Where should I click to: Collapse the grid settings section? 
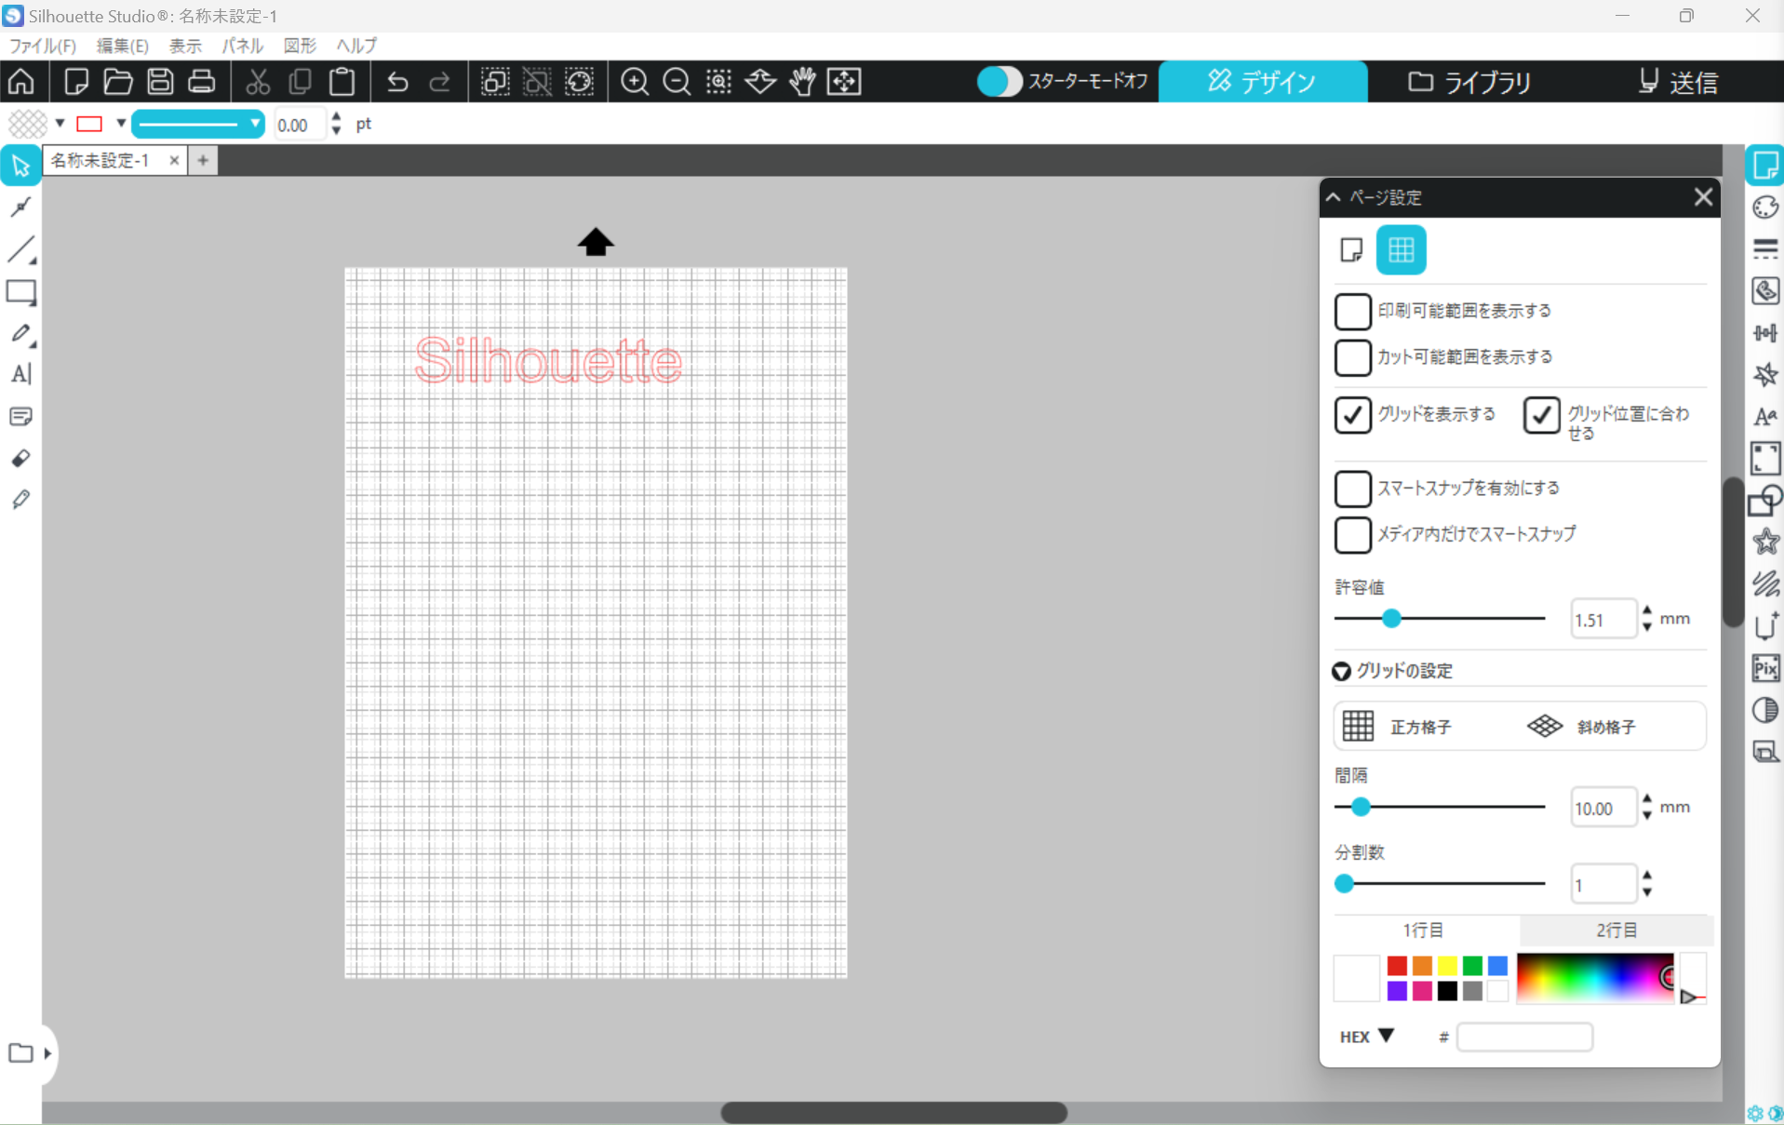[x=1341, y=671]
